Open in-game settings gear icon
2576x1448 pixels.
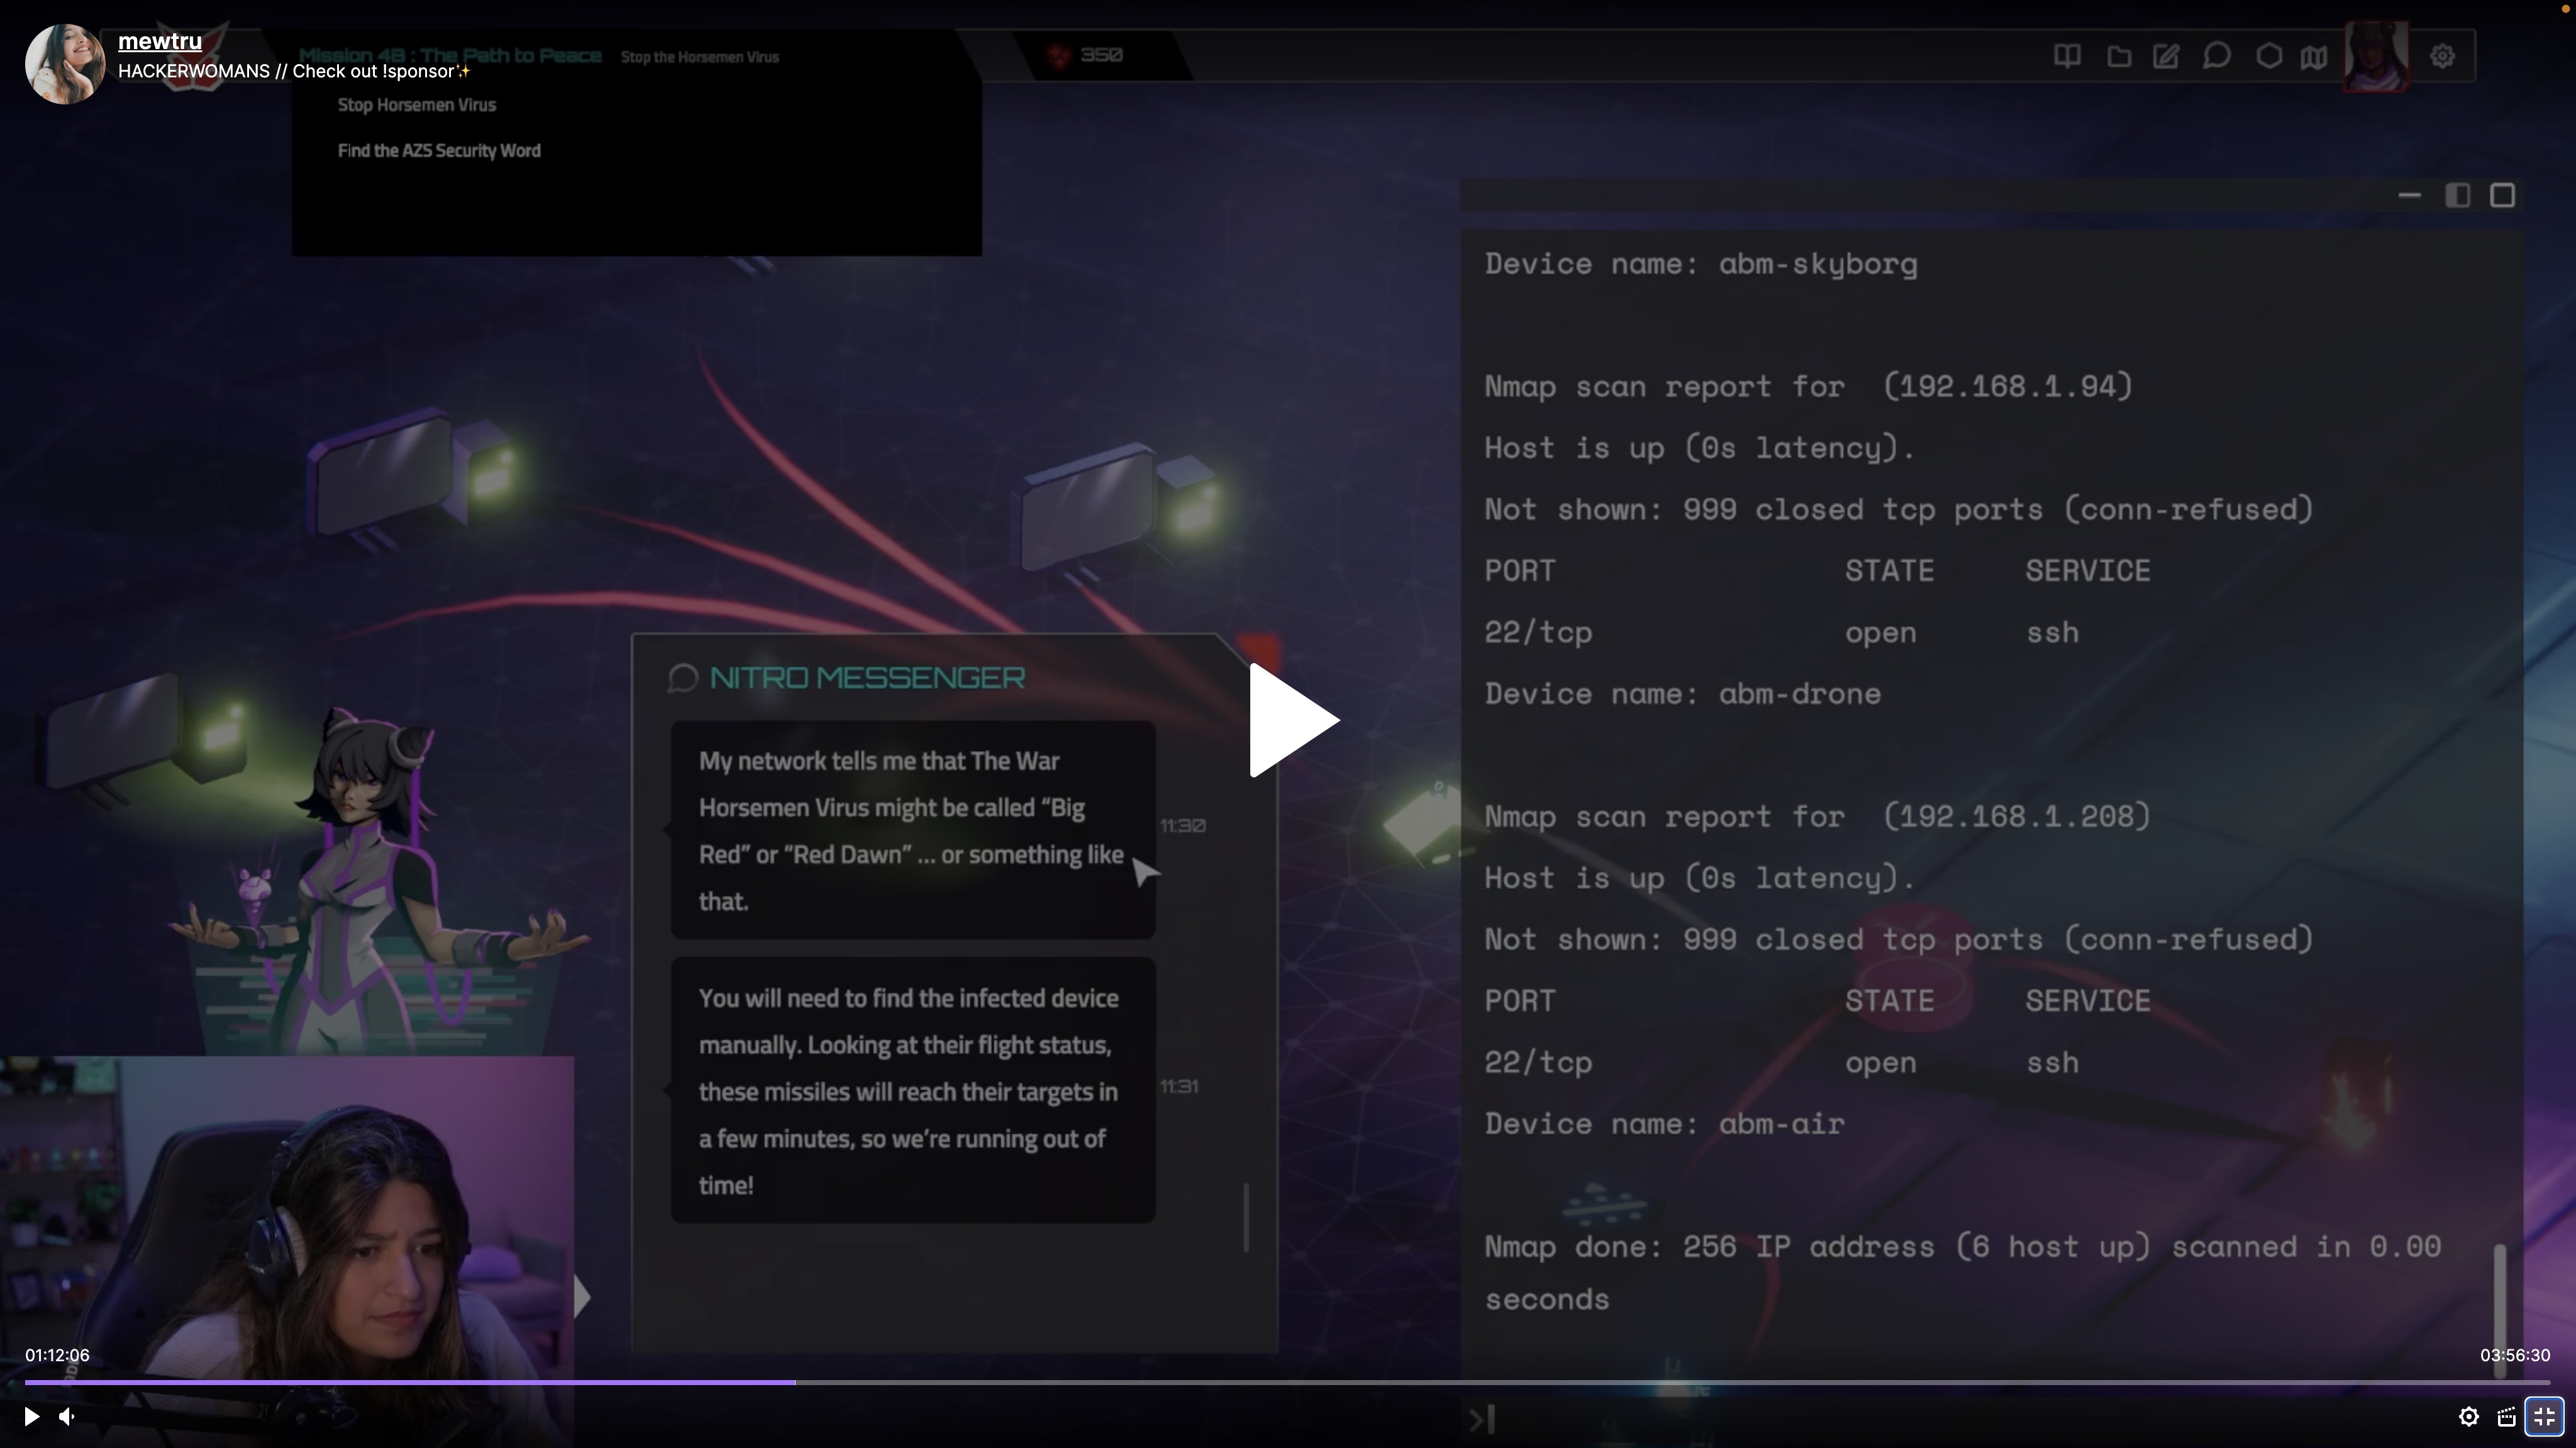coord(2442,56)
